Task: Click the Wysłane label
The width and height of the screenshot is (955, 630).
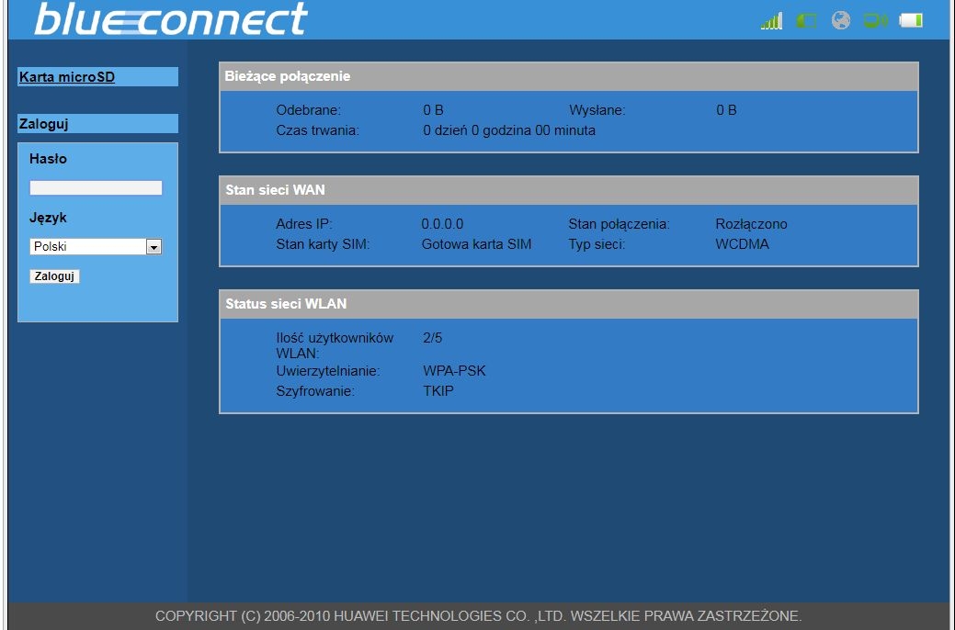Action: [x=597, y=110]
